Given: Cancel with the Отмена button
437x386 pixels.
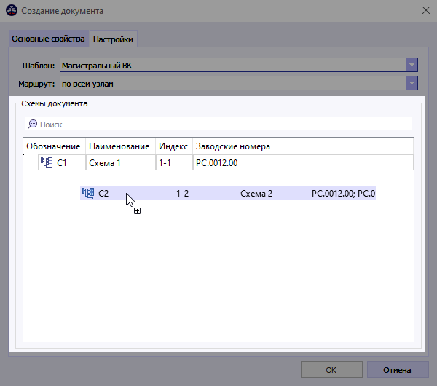Looking at the screenshot, I should click(x=398, y=370).
